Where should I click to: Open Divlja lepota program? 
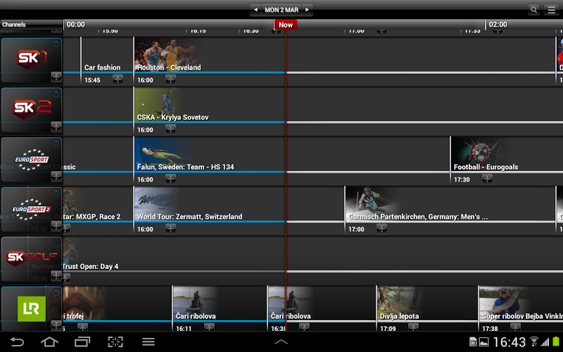[399, 316]
